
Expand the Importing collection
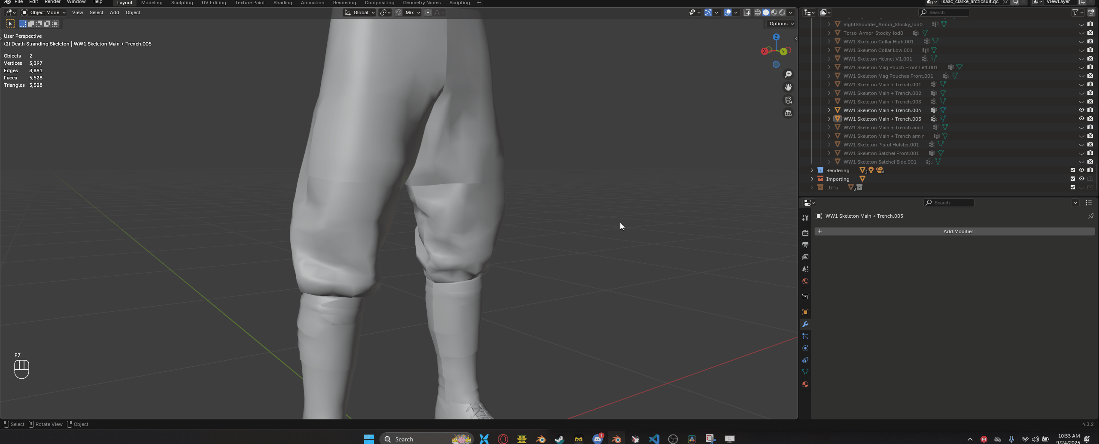pos(811,179)
